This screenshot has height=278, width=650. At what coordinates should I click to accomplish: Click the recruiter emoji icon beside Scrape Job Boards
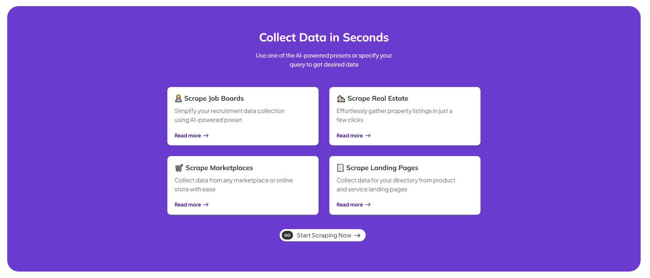point(178,98)
